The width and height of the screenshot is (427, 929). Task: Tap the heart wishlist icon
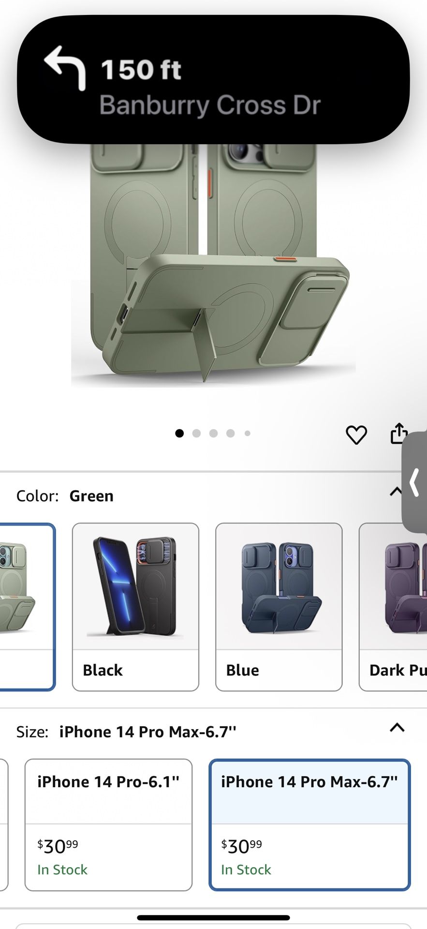[356, 435]
